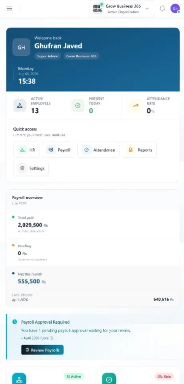
Task: Expand the Active Organization switcher chevron
Action: 147,8
